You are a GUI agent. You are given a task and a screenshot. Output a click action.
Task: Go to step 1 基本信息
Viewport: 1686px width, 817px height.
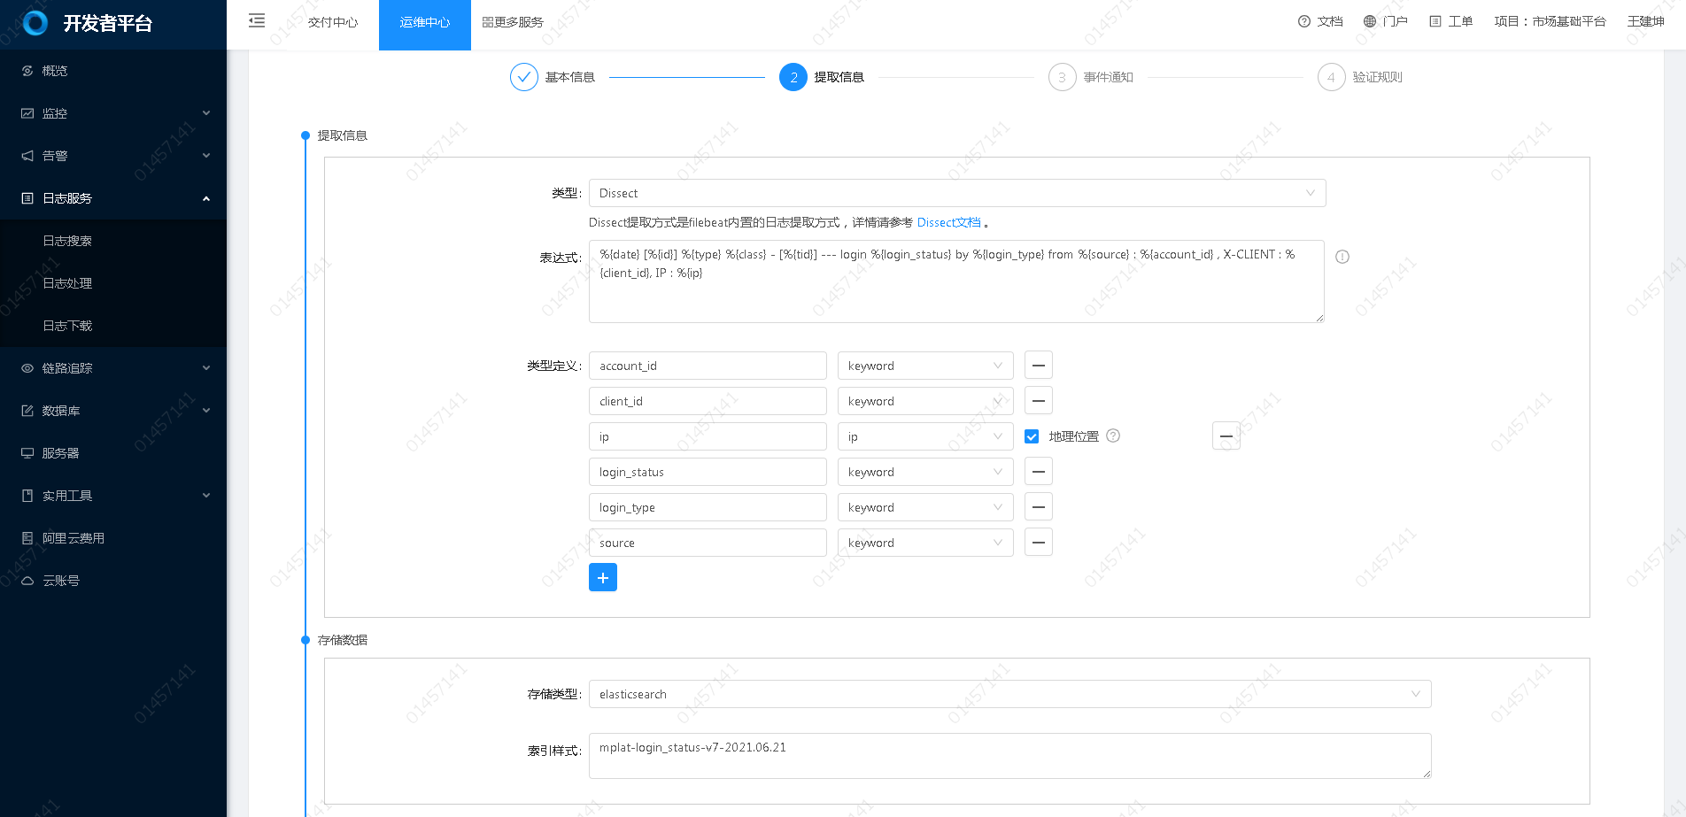(553, 77)
